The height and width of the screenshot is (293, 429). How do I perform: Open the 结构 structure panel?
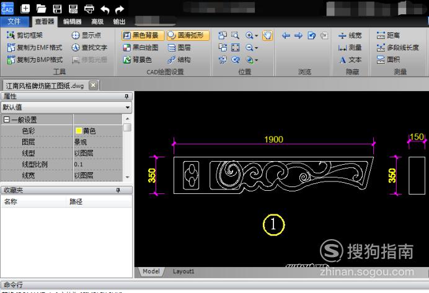point(179,59)
